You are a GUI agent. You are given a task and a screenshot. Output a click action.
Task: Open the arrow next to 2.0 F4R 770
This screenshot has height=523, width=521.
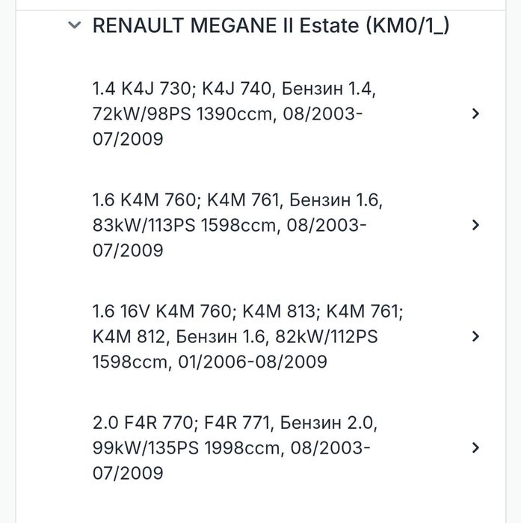[475, 448]
